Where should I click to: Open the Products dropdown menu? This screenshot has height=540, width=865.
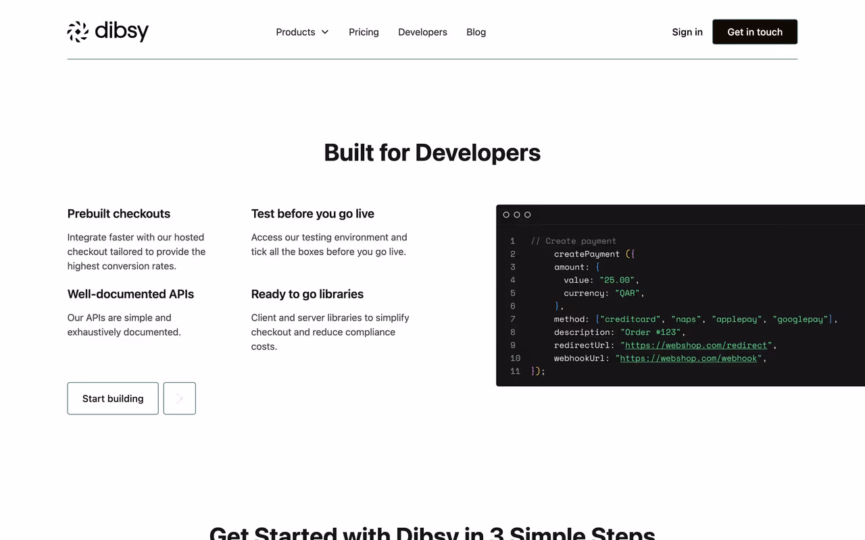302,32
